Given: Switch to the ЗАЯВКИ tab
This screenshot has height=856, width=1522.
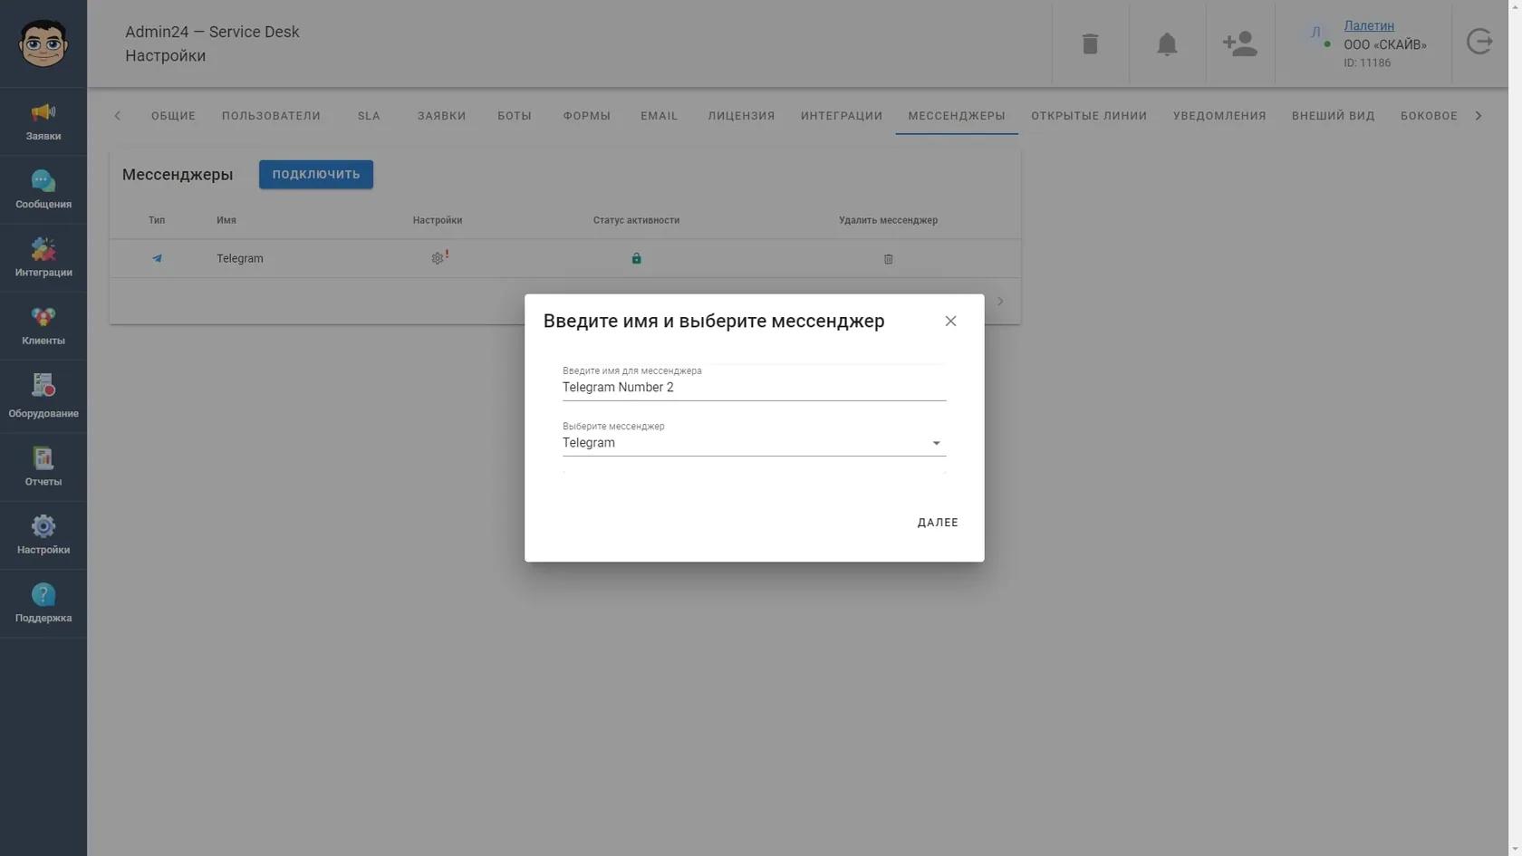Looking at the screenshot, I should click(442, 116).
